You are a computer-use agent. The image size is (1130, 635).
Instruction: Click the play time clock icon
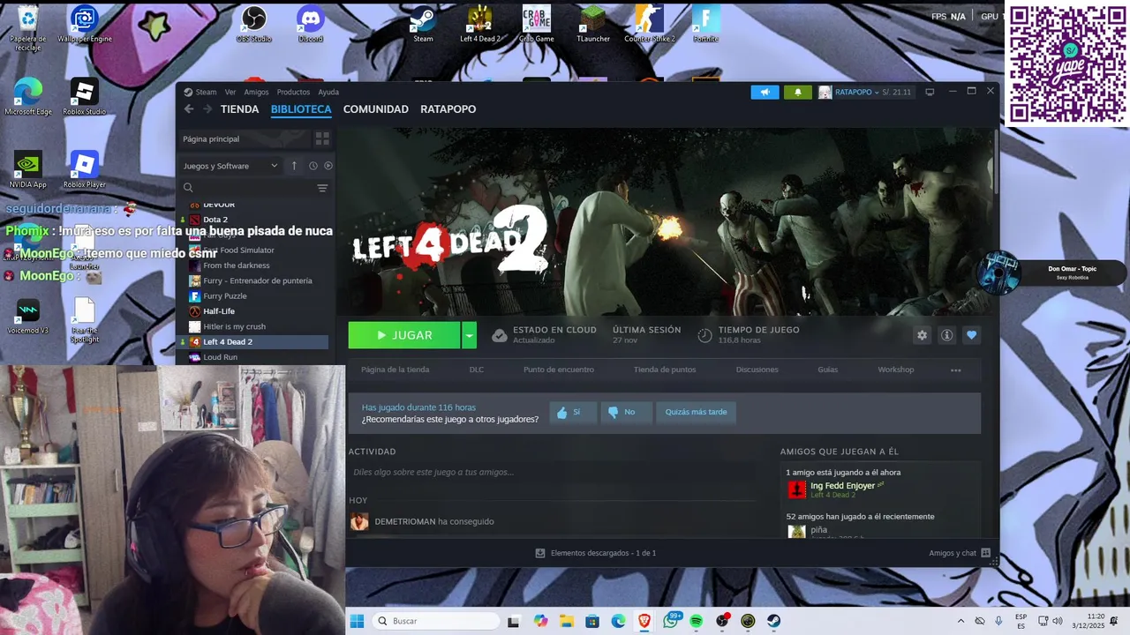(704, 335)
